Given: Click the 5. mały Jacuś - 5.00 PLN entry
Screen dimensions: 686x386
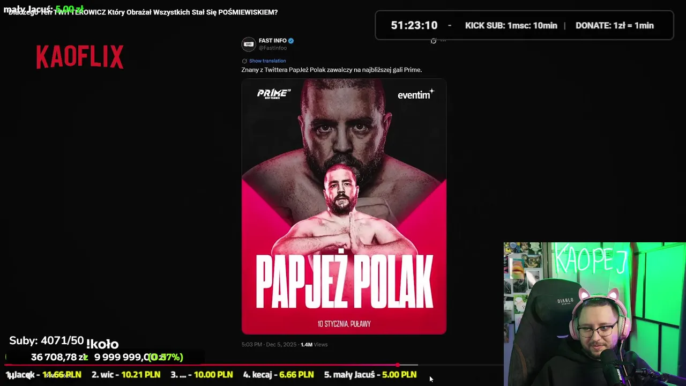Looking at the screenshot, I should point(370,375).
